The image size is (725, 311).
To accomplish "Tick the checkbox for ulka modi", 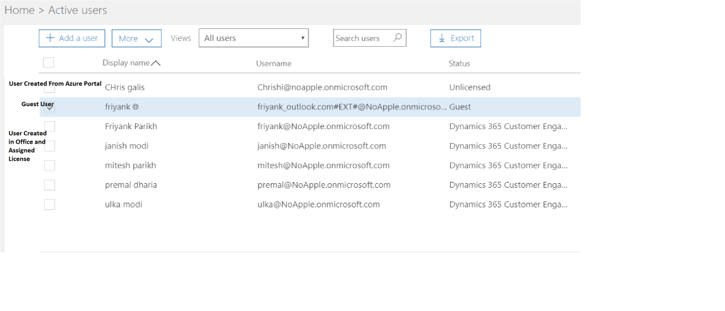I will coord(49,204).
